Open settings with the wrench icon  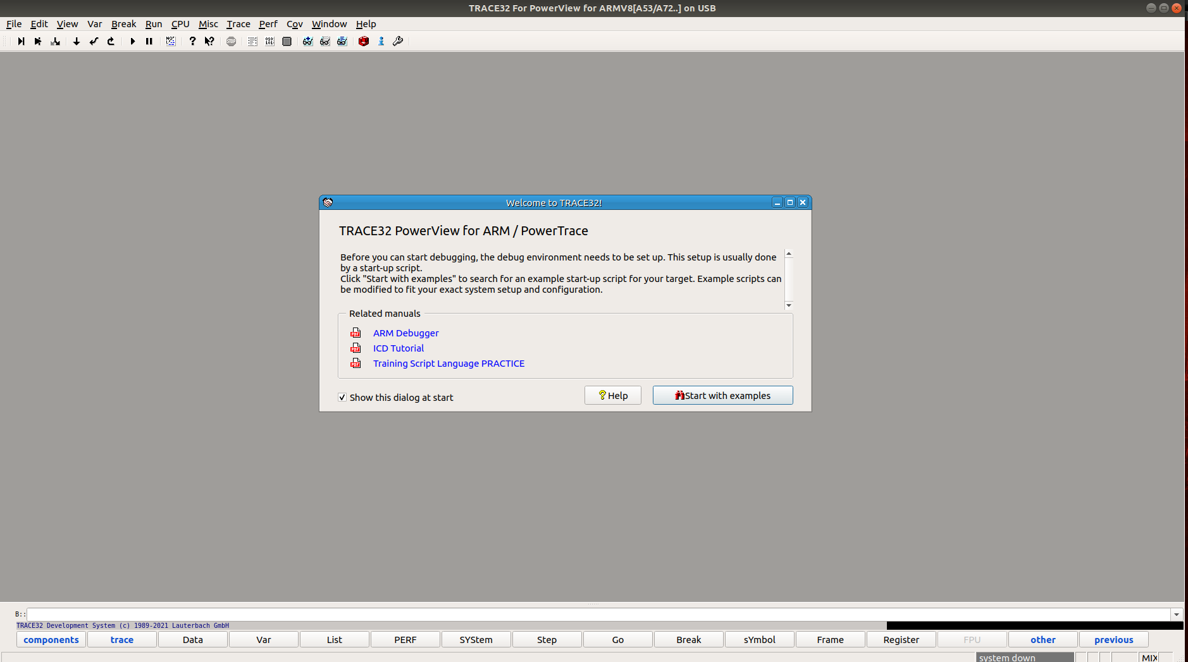[398, 41]
